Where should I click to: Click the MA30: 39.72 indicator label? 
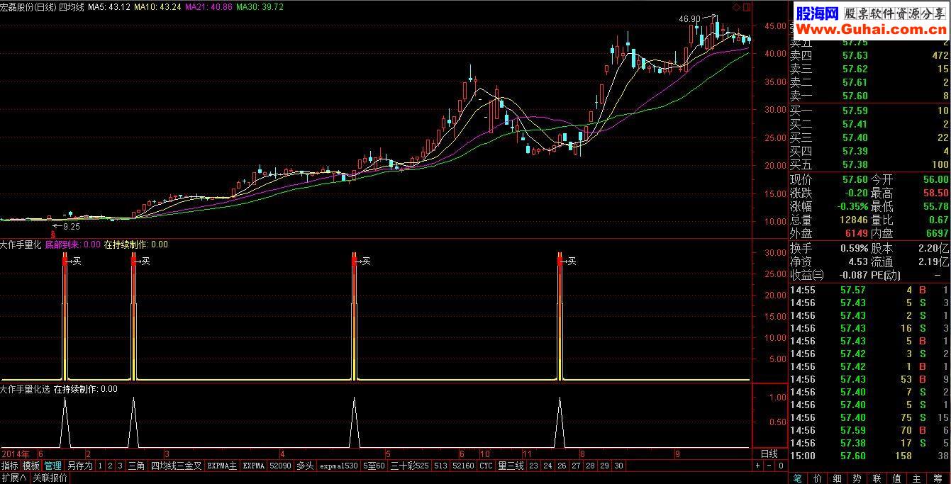coord(260,7)
